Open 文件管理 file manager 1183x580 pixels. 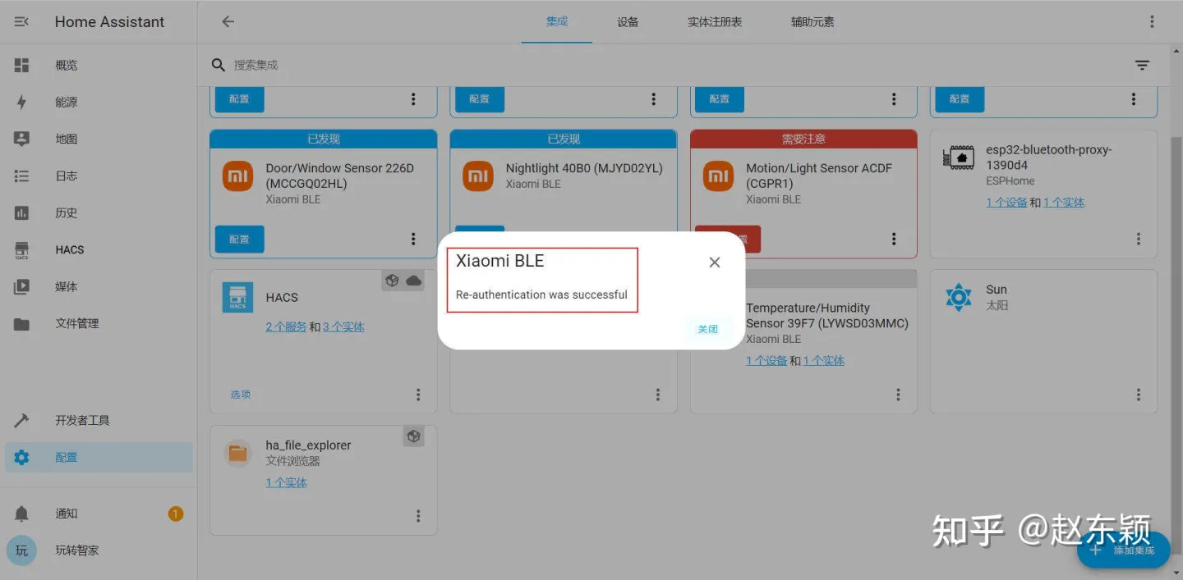pos(99,324)
